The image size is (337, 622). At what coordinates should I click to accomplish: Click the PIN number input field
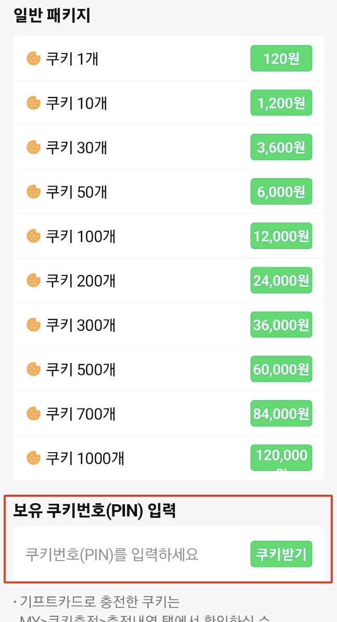point(130,554)
